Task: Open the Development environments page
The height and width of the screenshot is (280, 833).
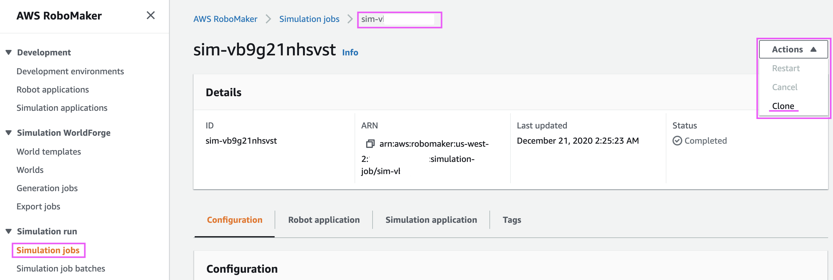Action: [70, 71]
